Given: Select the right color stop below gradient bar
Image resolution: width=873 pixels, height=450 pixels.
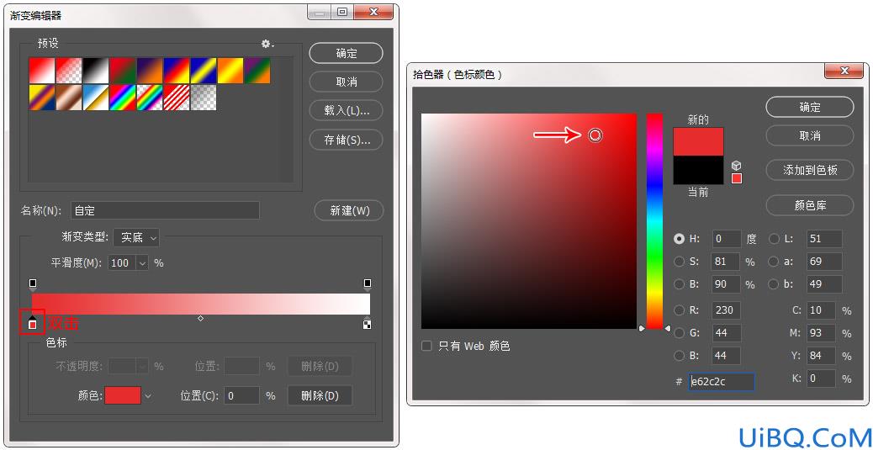Looking at the screenshot, I should [367, 323].
